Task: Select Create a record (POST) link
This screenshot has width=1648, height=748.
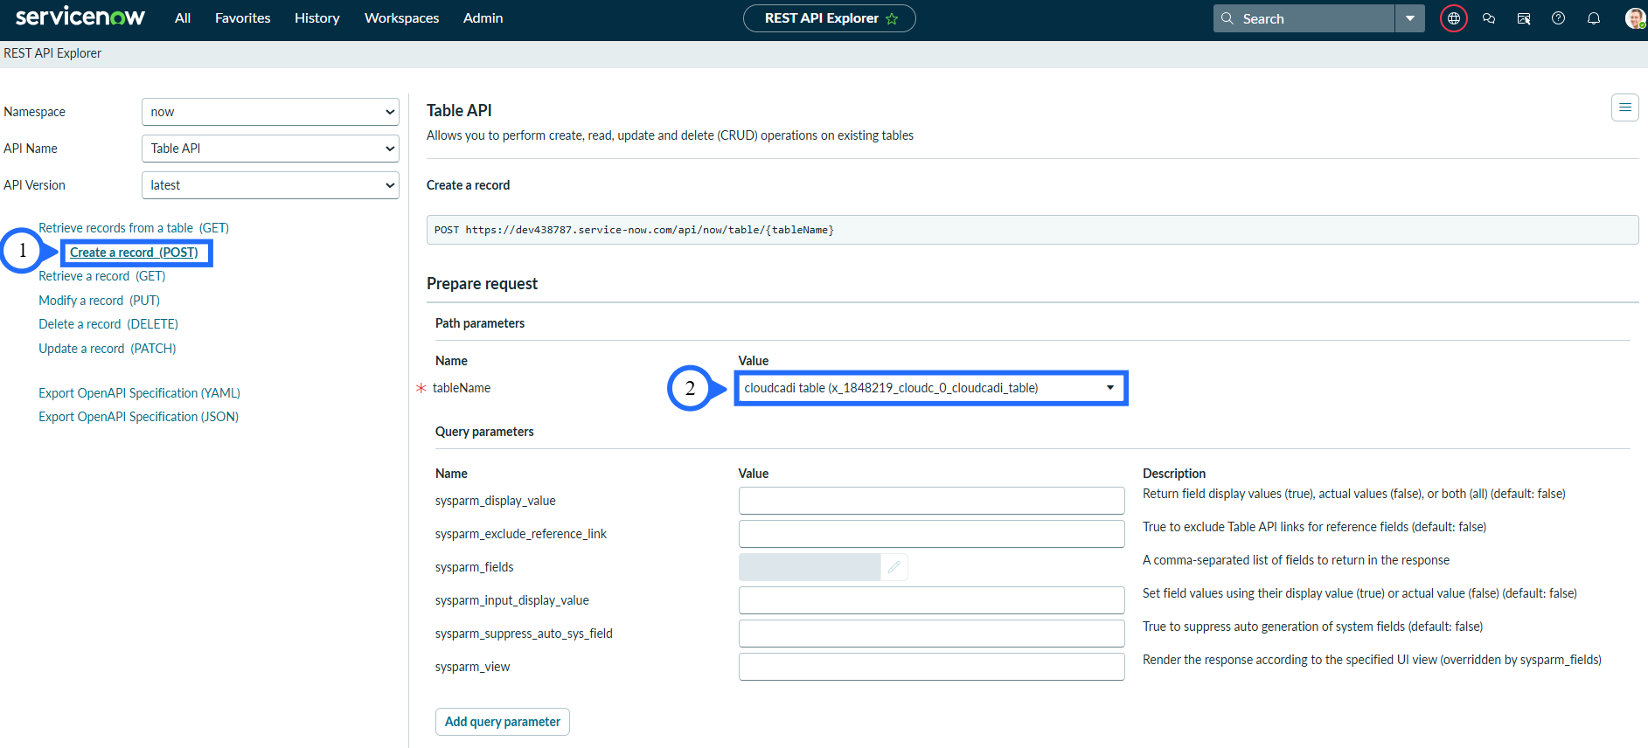Action: [x=134, y=253]
